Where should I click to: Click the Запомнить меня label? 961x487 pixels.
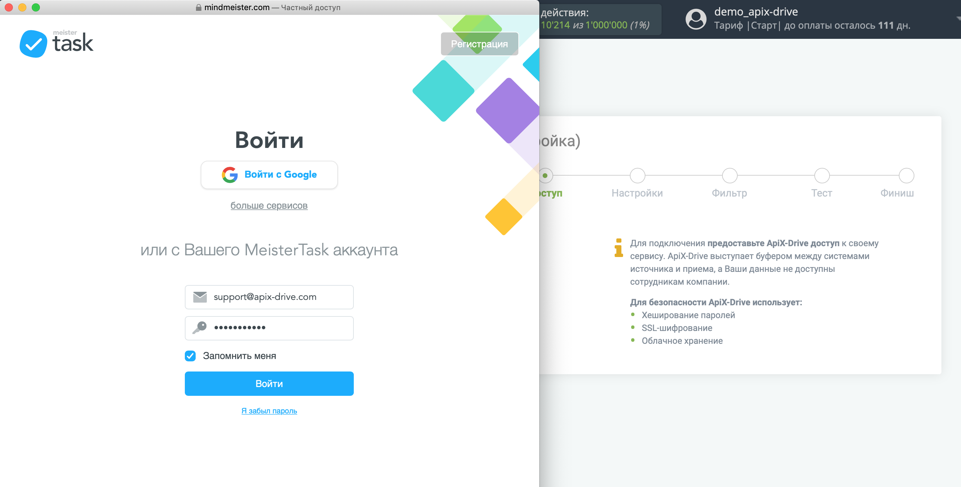[x=240, y=356]
